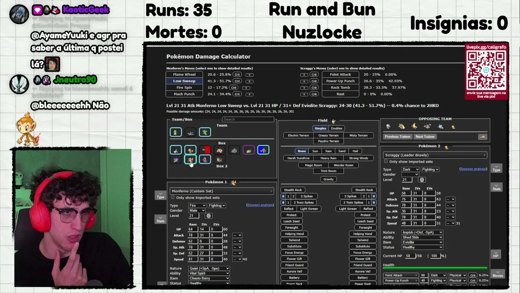Pick the first Pokémon in the Box row

tap(176, 150)
